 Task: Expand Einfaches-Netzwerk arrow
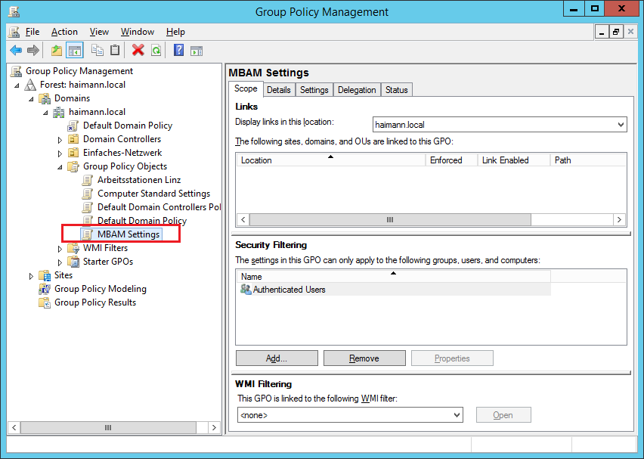click(x=60, y=154)
